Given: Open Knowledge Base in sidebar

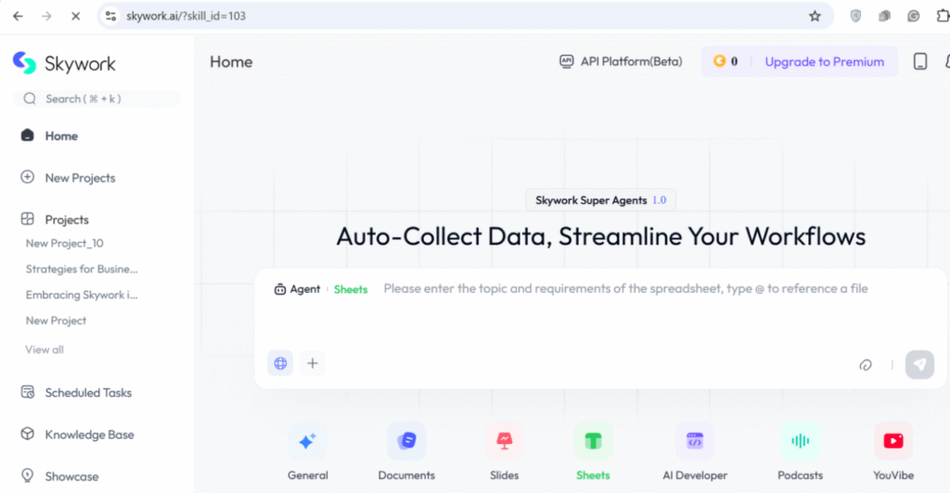Looking at the screenshot, I should click(x=89, y=435).
